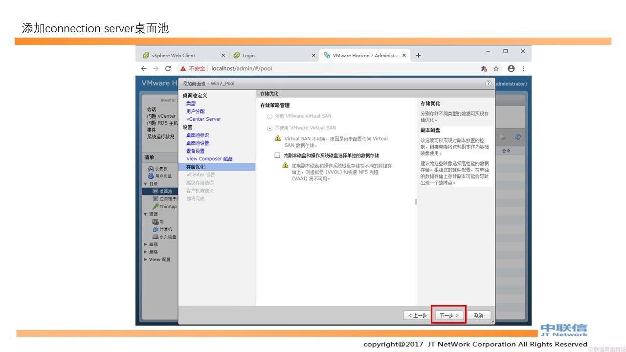Click the 仪表板 dashboard icon in sidebar
This screenshot has height=352, width=626.
click(x=151, y=169)
